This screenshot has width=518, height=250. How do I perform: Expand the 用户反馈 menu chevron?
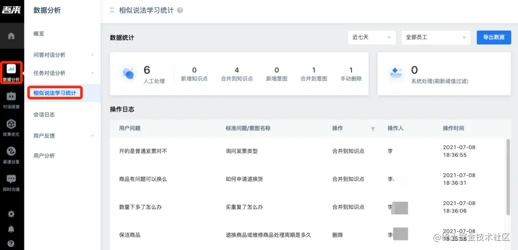tap(92, 136)
